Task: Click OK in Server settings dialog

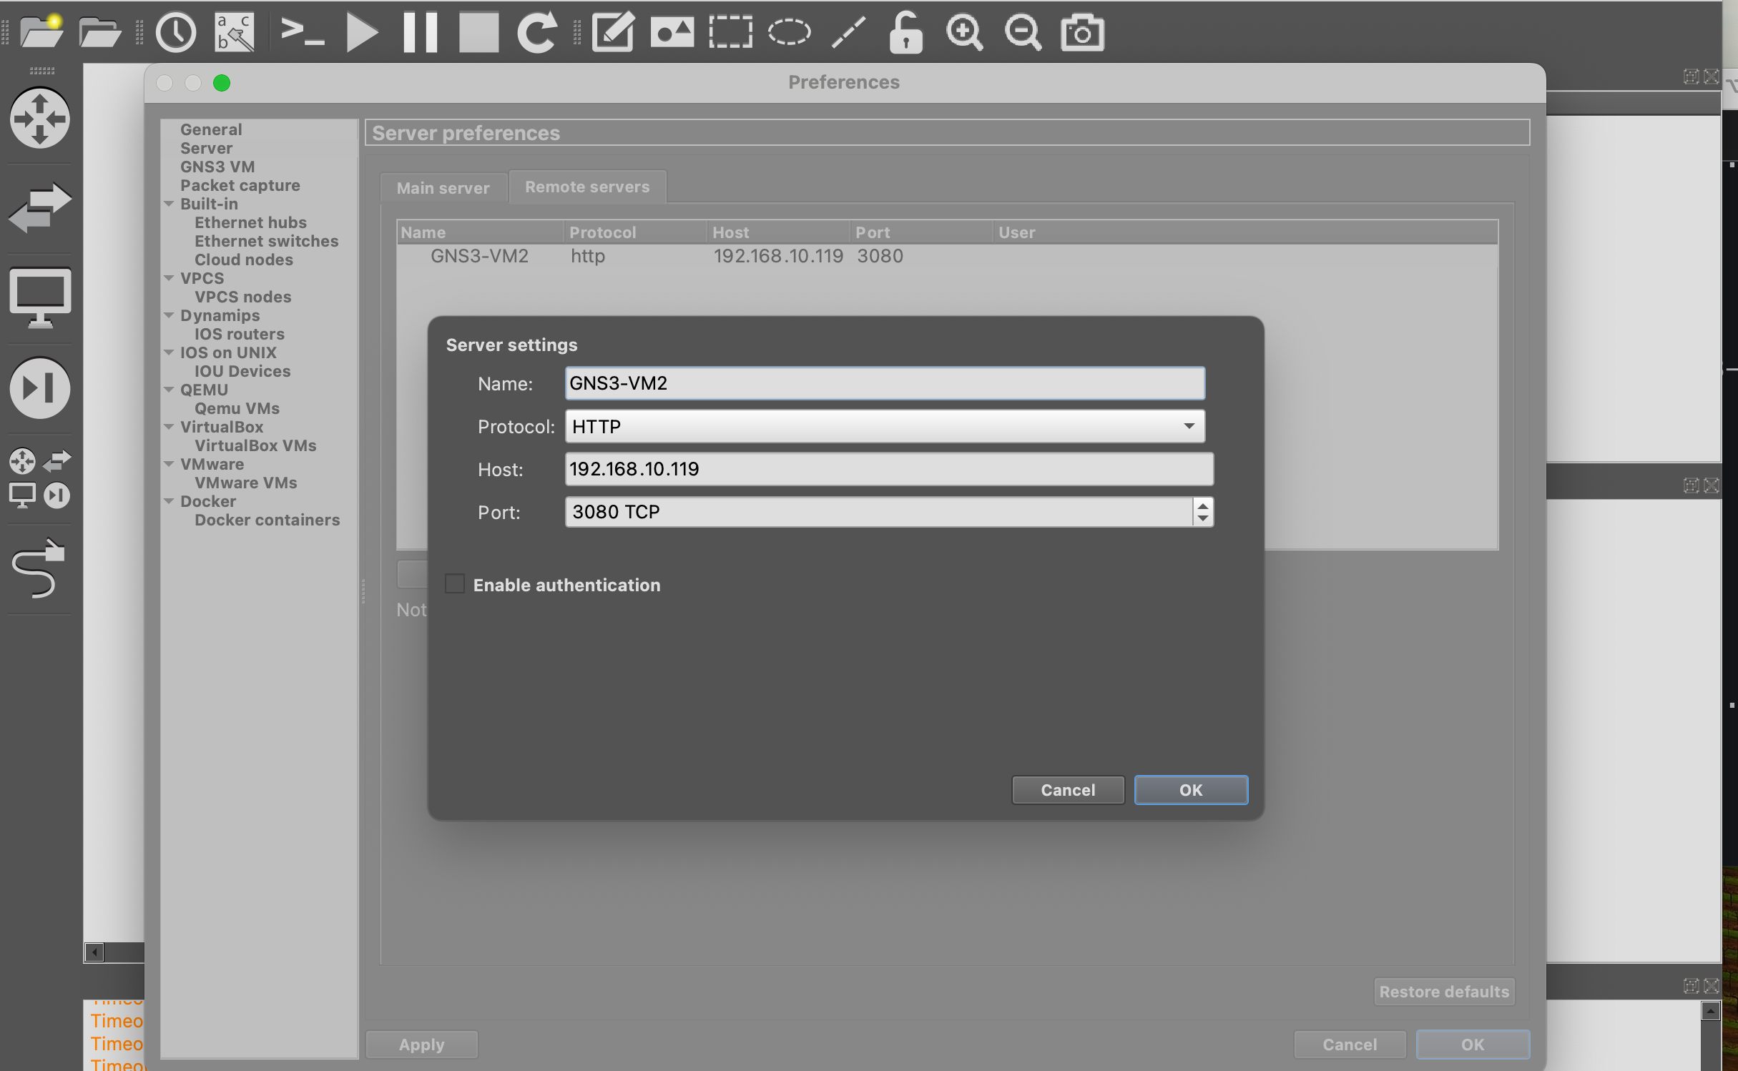Action: pyautogui.click(x=1190, y=790)
